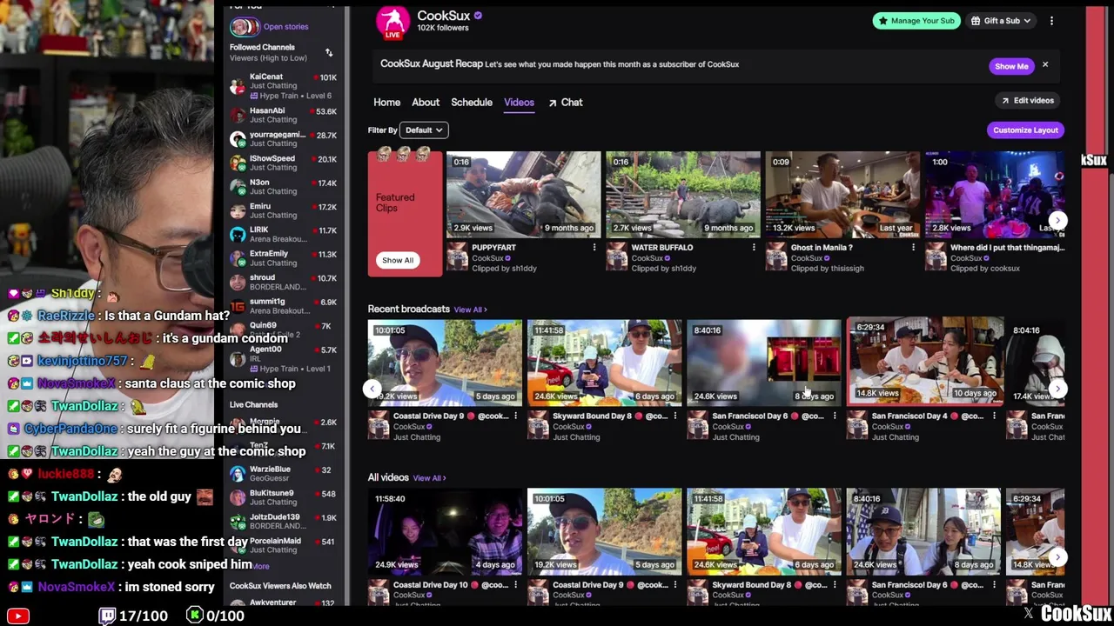Open summit1g channel in sidebar

pos(283,306)
